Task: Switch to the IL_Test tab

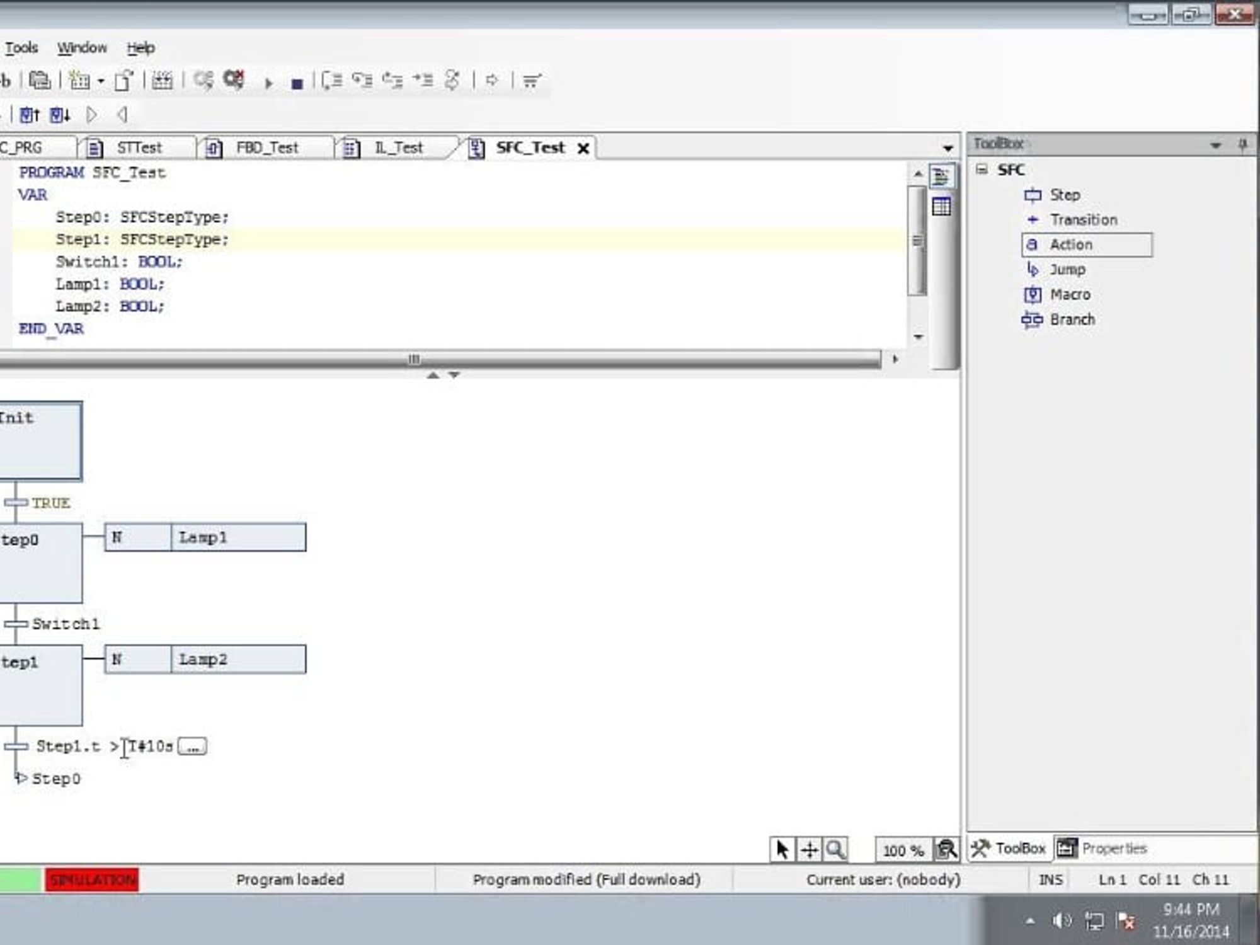Action: click(x=398, y=147)
